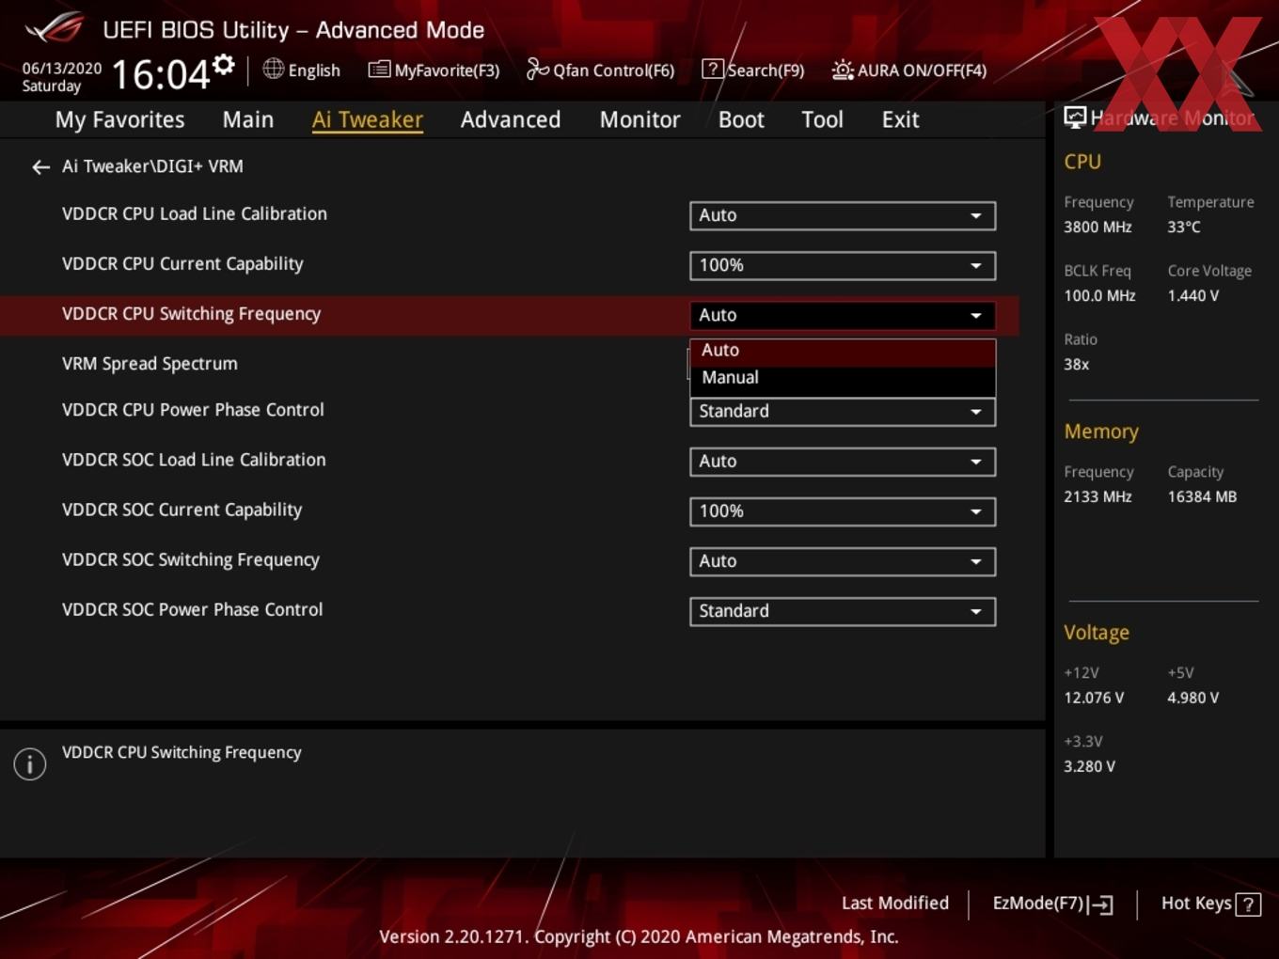Select the VRM Spread Spectrum row label
Screen dimensions: 1279x959
[150, 364]
